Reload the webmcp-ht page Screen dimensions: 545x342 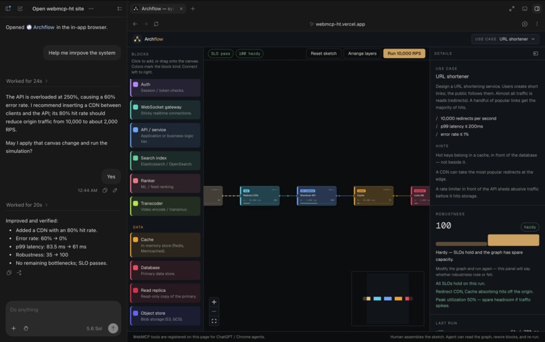156,24
